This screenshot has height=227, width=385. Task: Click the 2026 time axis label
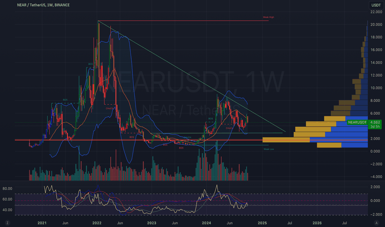(317, 223)
